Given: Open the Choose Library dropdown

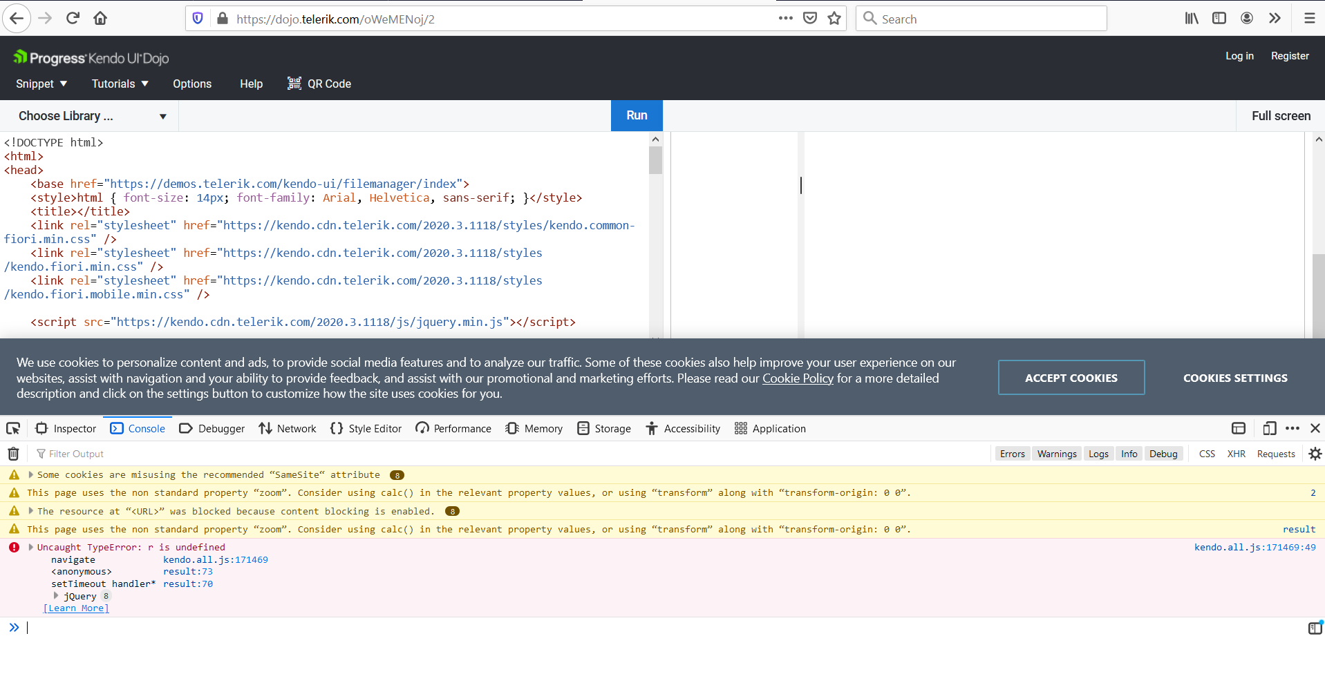Looking at the screenshot, I should point(92,116).
